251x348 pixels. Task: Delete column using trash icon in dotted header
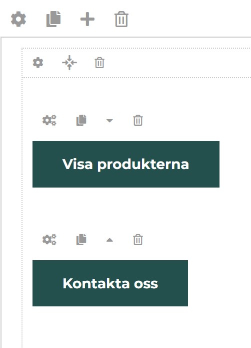pyautogui.click(x=99, y=63)
